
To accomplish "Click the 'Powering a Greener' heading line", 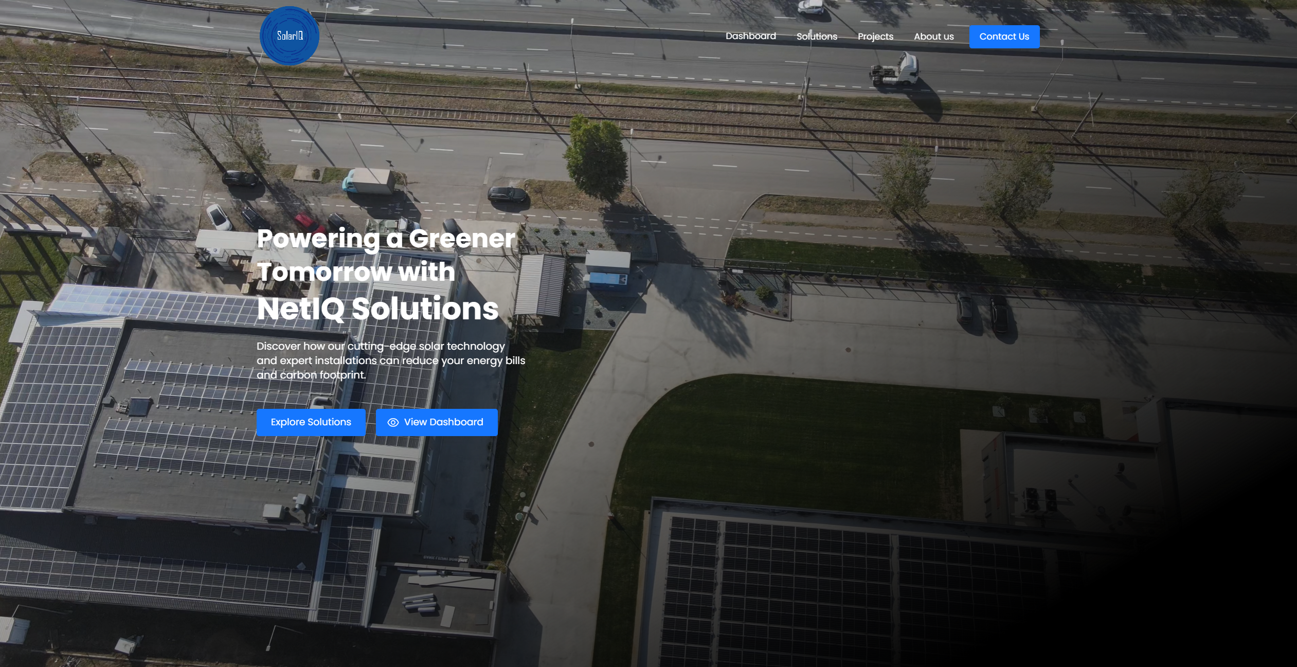I will tap(386, 239).
